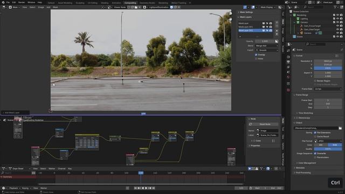The height and width of the screenshot is (194, 345).
Task: Expand the Color Management panel
Action: pos(306,163)
